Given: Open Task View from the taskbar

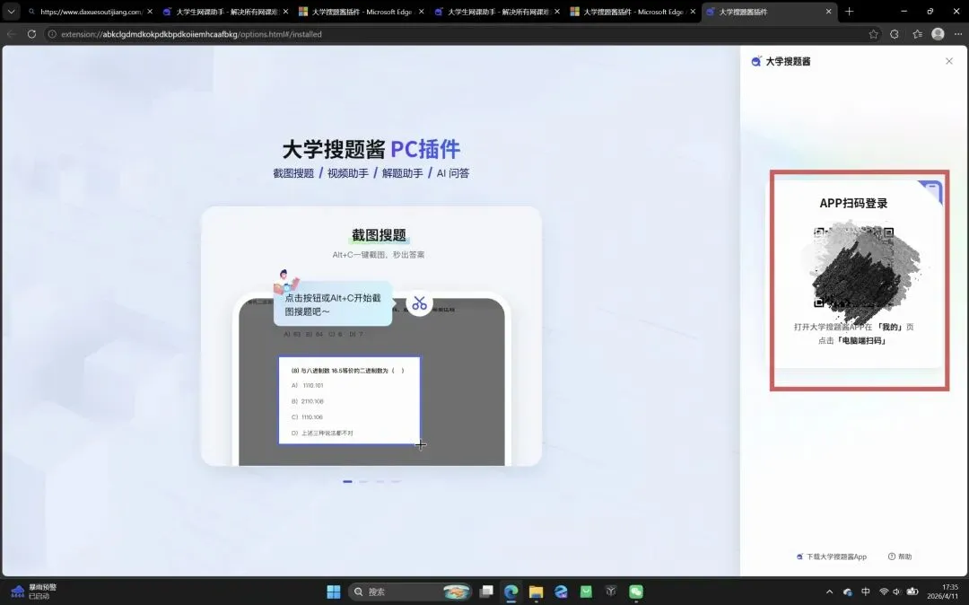Looking at the screenshot, I should [x=486, y=592].
